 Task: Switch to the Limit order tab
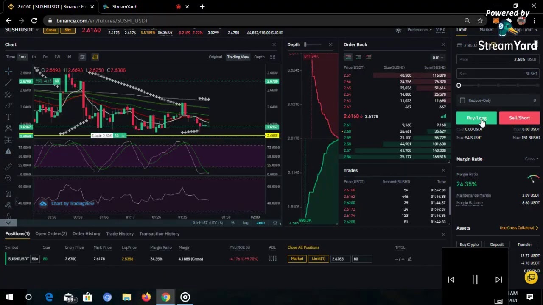click(462, 30)
